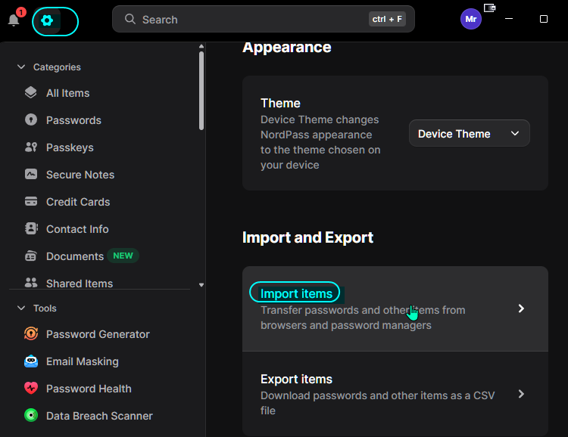Screen dimensions: 568x437
Task: Maximize the NordPass window
Action: (543, 19)
